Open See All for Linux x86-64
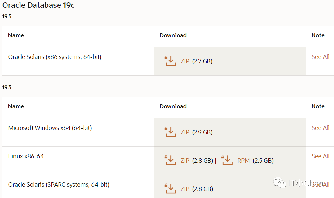334x198 pixels. [320, 156]
